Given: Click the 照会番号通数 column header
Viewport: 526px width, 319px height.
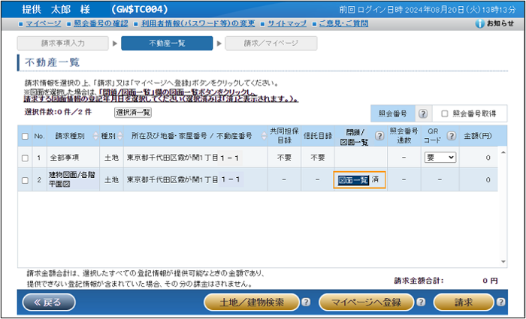Looking at the screenshot, I should (404, 136).
